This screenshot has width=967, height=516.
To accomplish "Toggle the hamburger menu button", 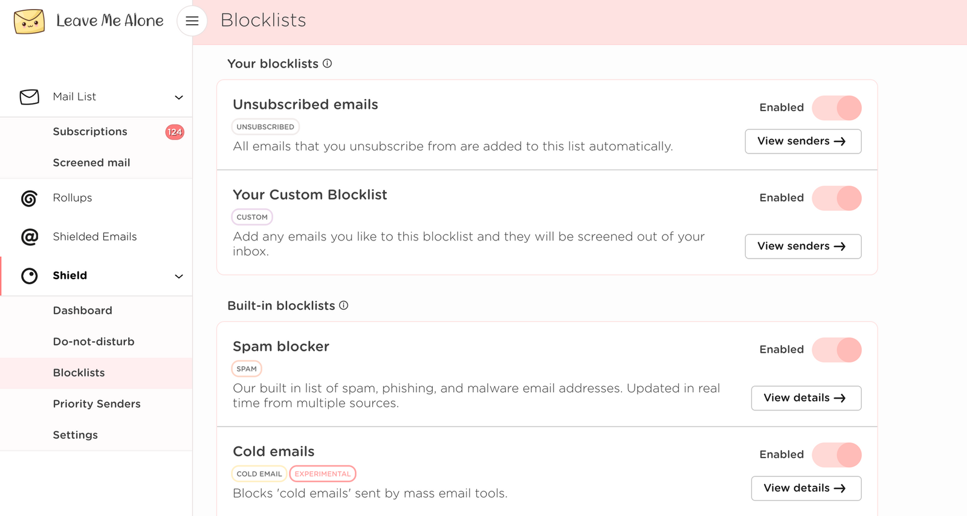I will (192, 21).
